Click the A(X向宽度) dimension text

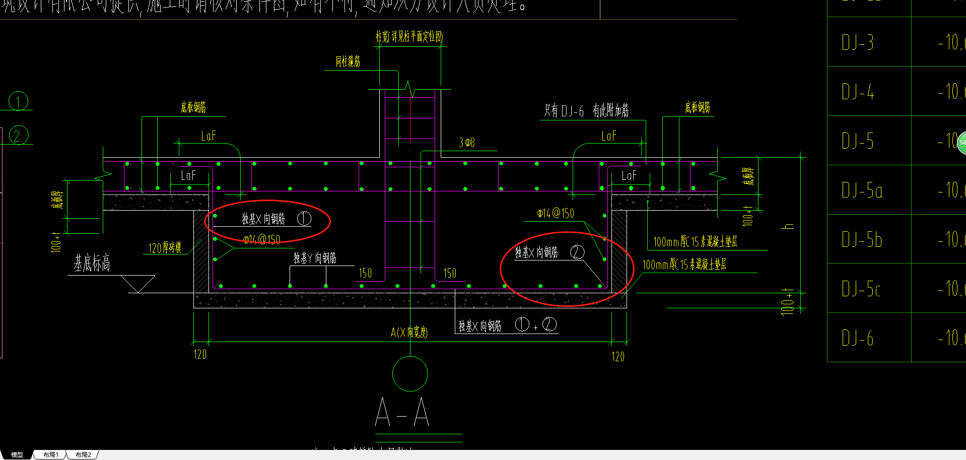(409, 332)
